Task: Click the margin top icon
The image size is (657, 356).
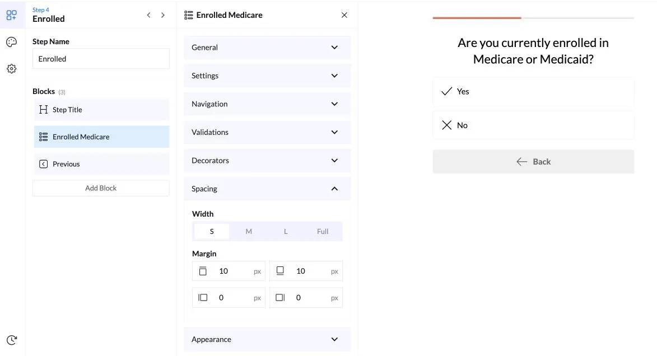Action: click(x=203, y=271)
